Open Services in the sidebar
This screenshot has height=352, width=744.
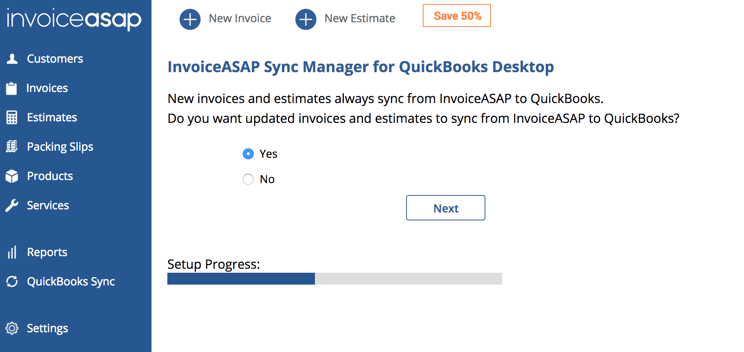[48, 205]
